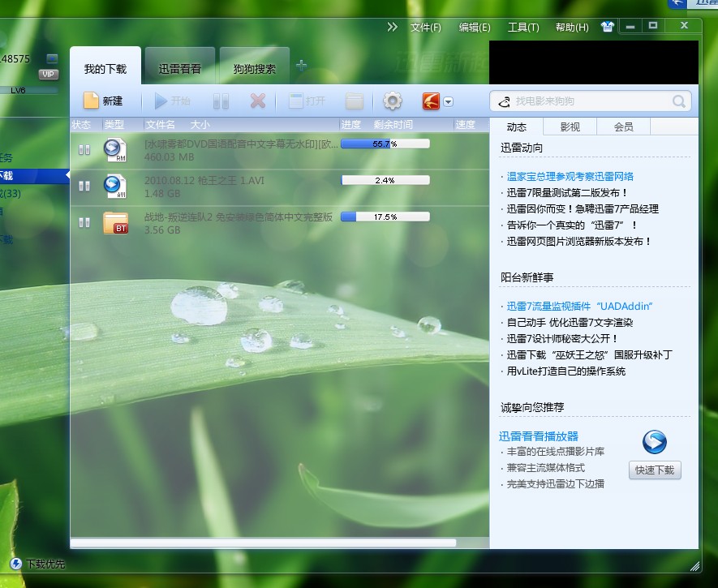Click the folder icon in toolbar
The height and width of the screenshot is (588, 718).
coord(355,101)
